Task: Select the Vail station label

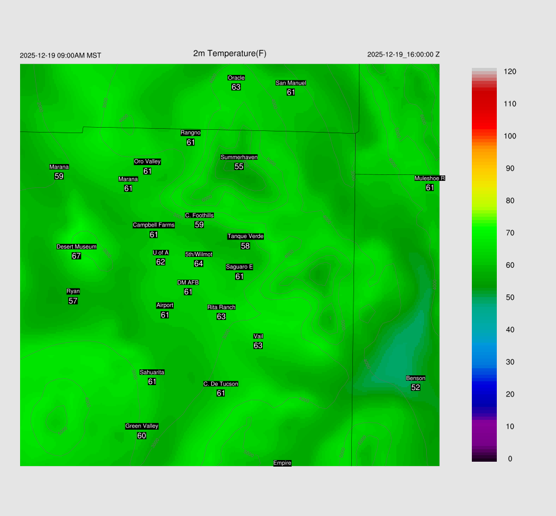Action: point(258,336)
